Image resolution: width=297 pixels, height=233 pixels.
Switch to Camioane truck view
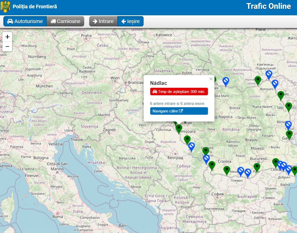pyautogui.click(x=65, y=21)
